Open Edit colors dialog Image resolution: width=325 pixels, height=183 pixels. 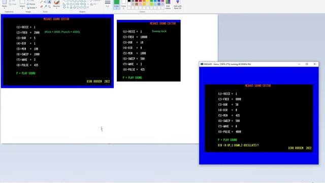(x=168, y=5)
